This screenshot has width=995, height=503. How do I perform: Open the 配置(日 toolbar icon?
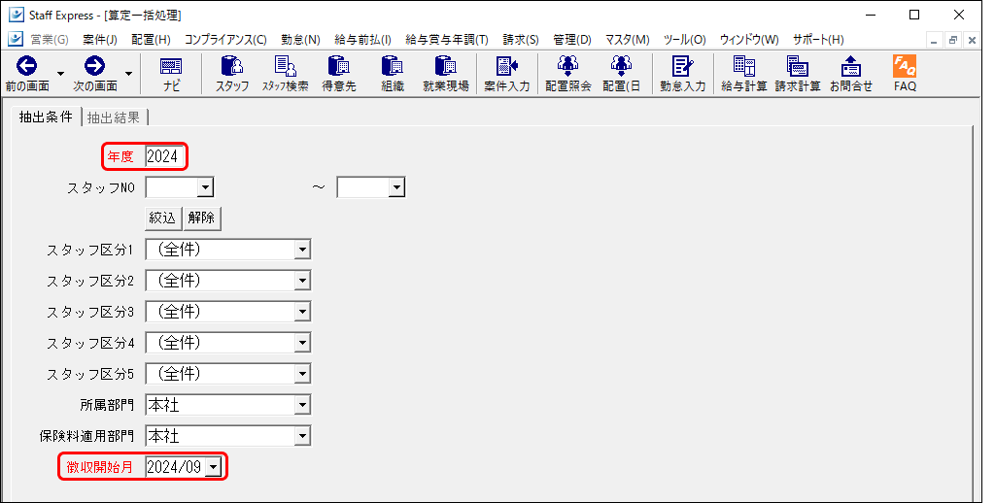621,73
